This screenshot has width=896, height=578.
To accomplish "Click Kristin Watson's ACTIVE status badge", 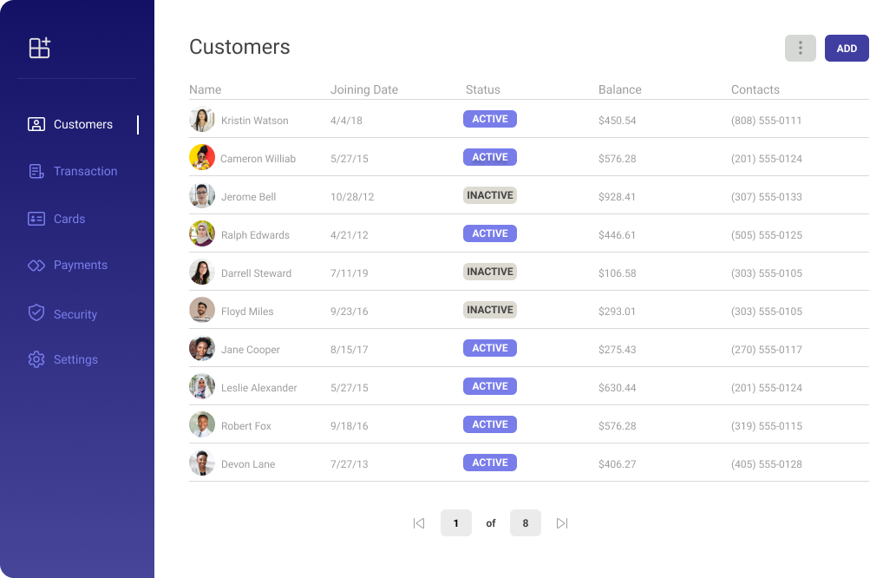I will [490, 119].
